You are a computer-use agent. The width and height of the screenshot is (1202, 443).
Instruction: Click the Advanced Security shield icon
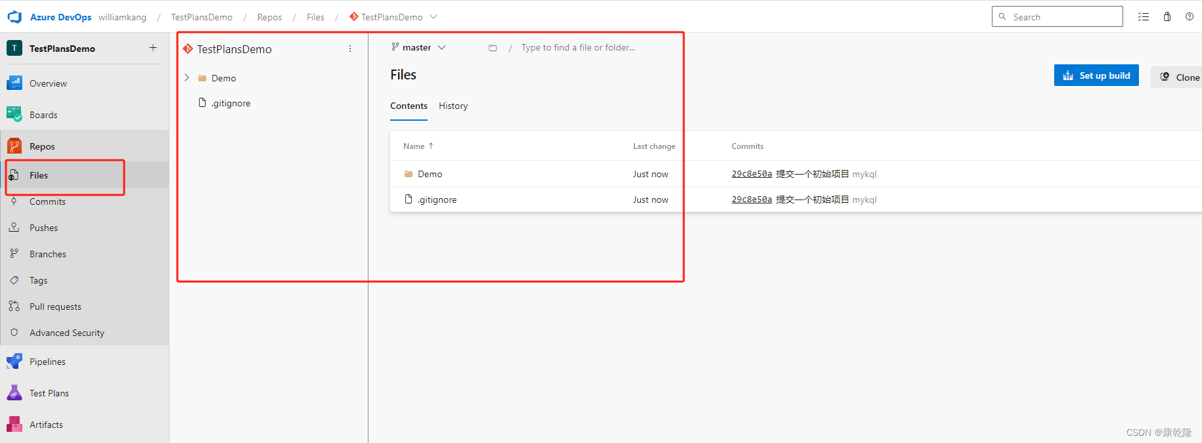[14, 332]
